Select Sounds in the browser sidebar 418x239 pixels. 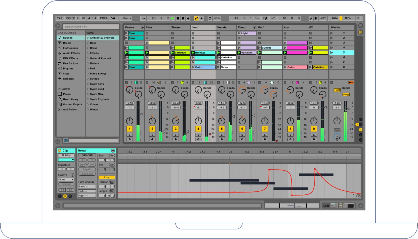tap(68, 37)
